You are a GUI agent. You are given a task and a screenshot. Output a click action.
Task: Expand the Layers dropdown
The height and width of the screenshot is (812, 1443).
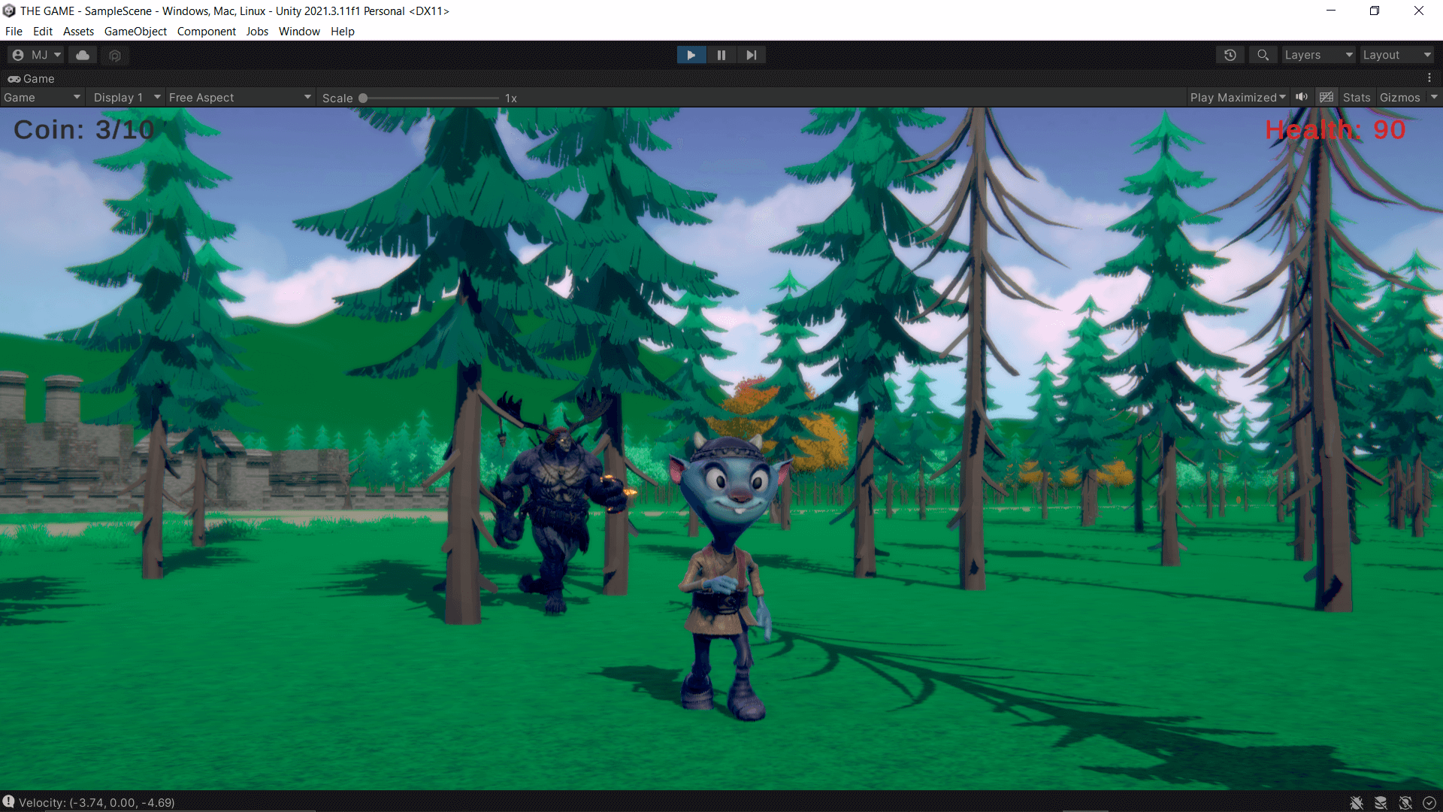point(1318,55)
